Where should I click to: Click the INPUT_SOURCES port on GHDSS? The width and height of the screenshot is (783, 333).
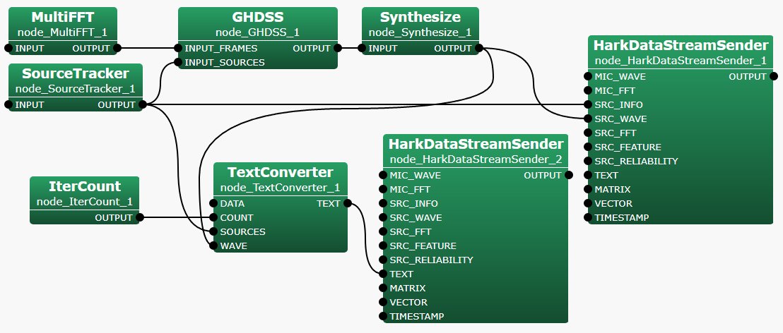178,63
